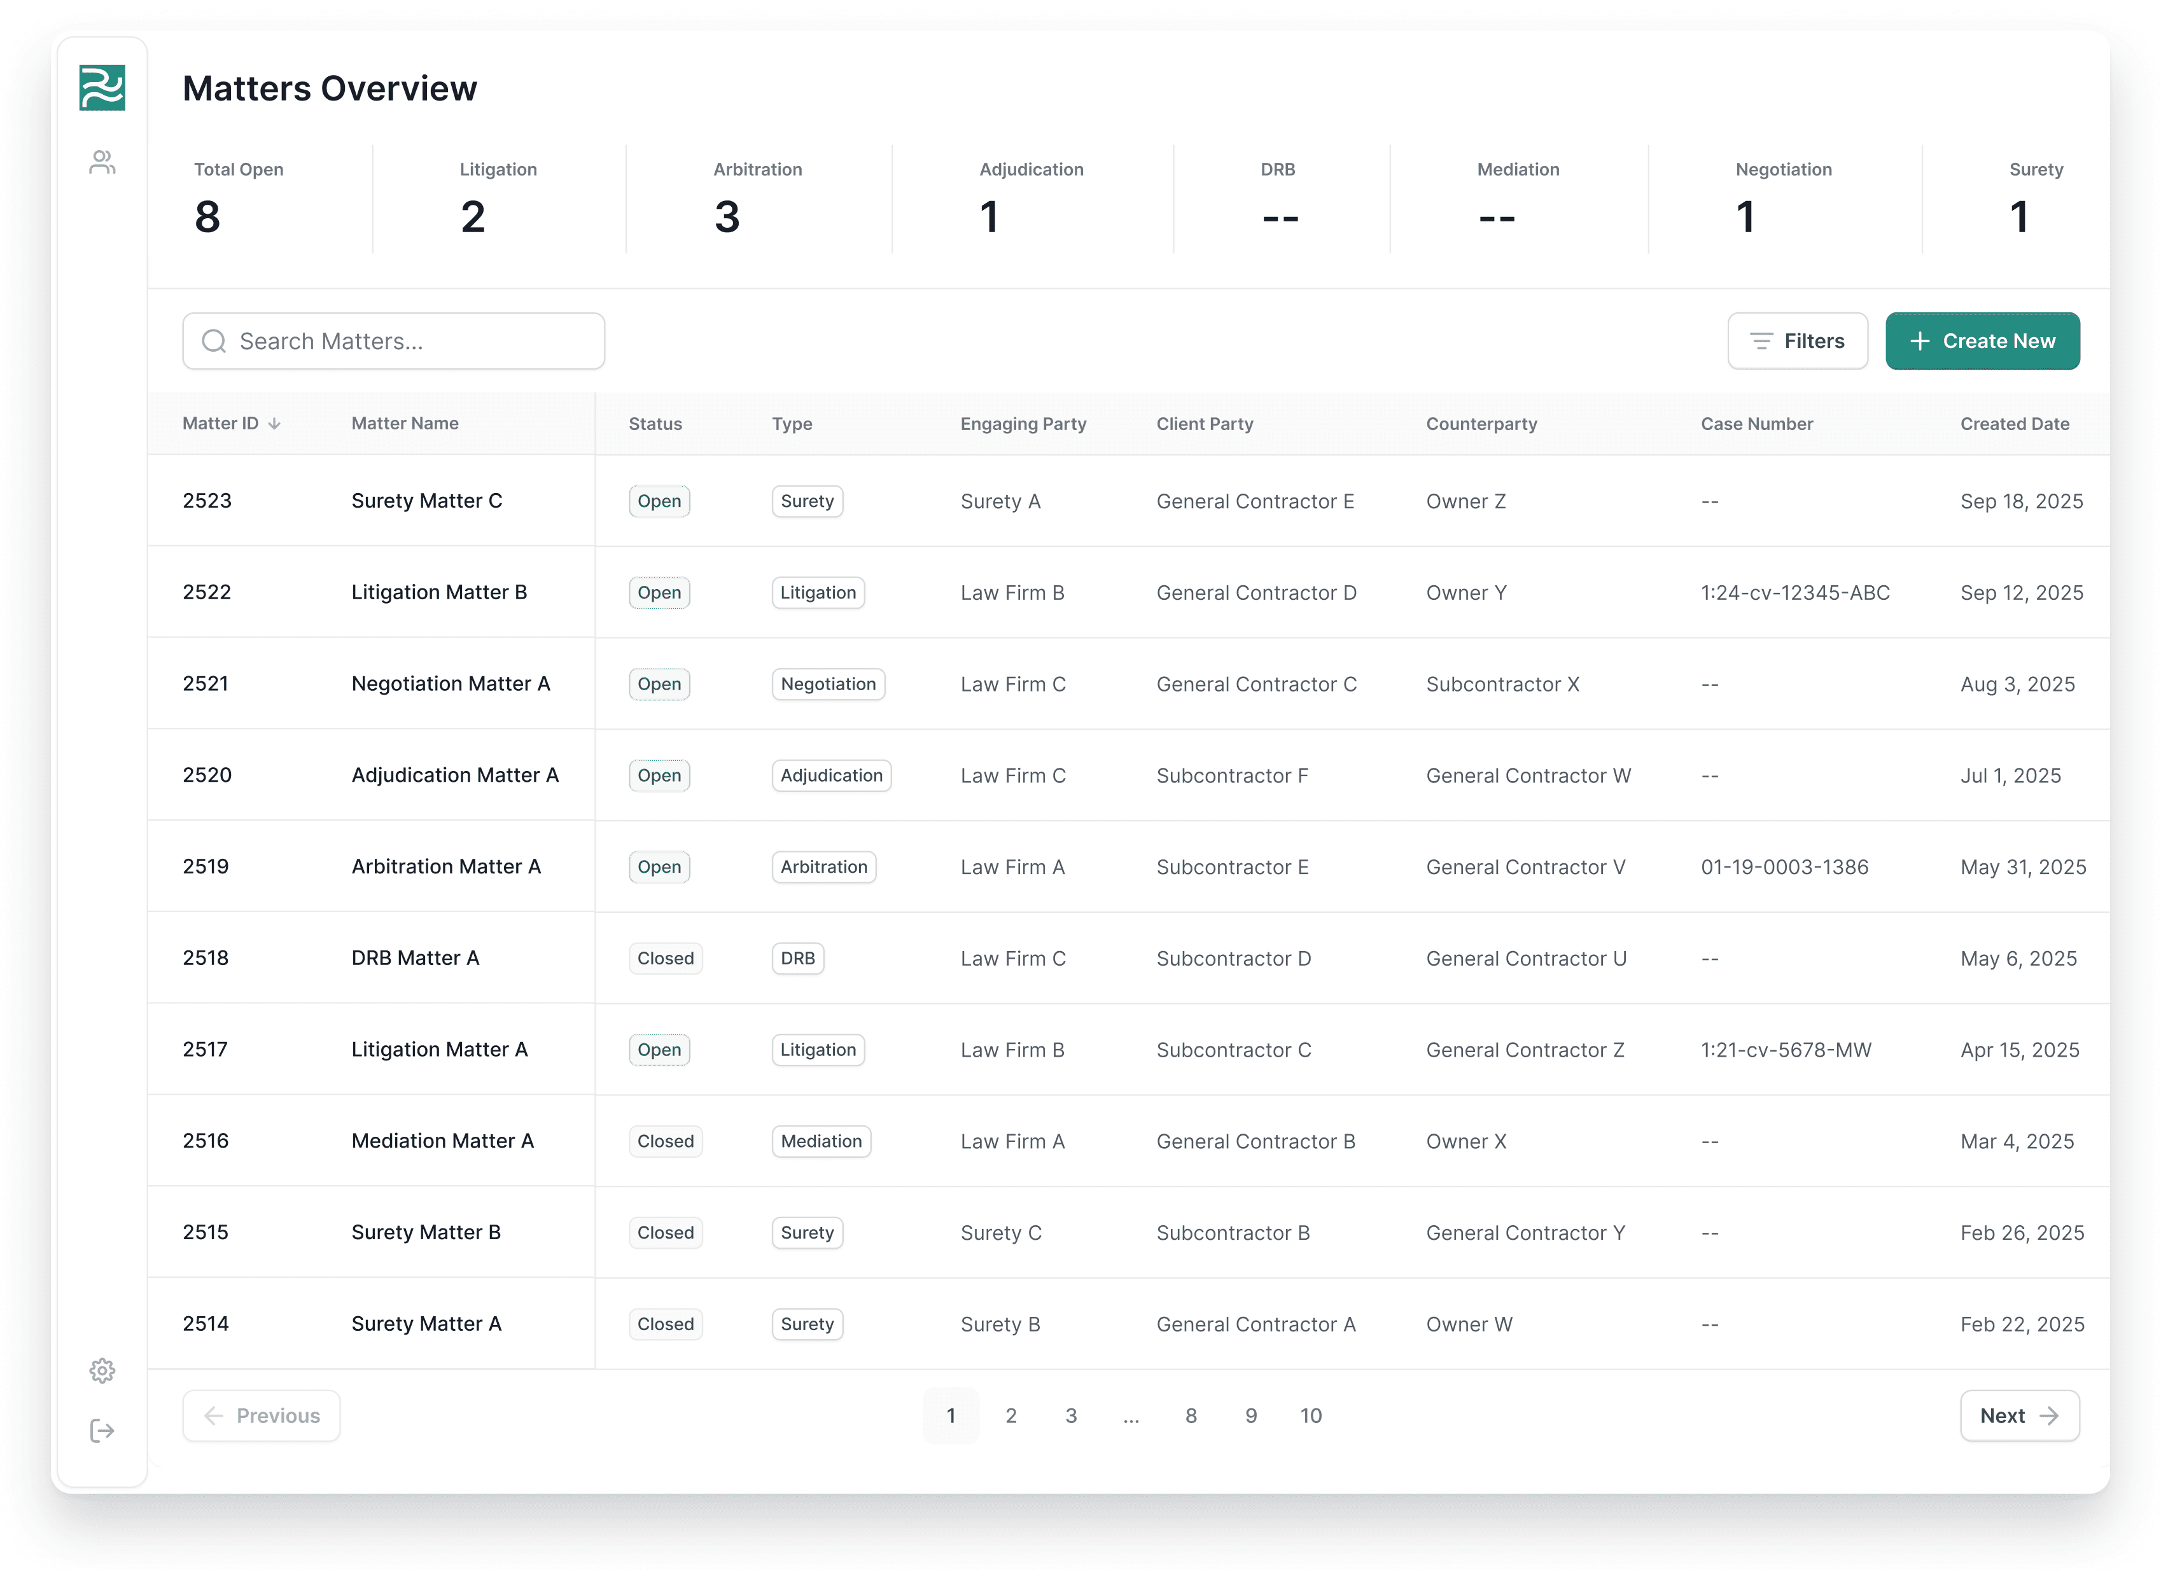Sort by Matter ID arrow

click(274, 424)
